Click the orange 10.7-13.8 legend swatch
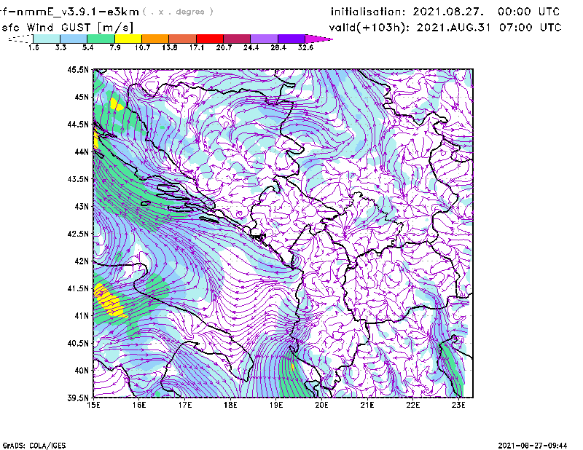 tap(155, 39)
